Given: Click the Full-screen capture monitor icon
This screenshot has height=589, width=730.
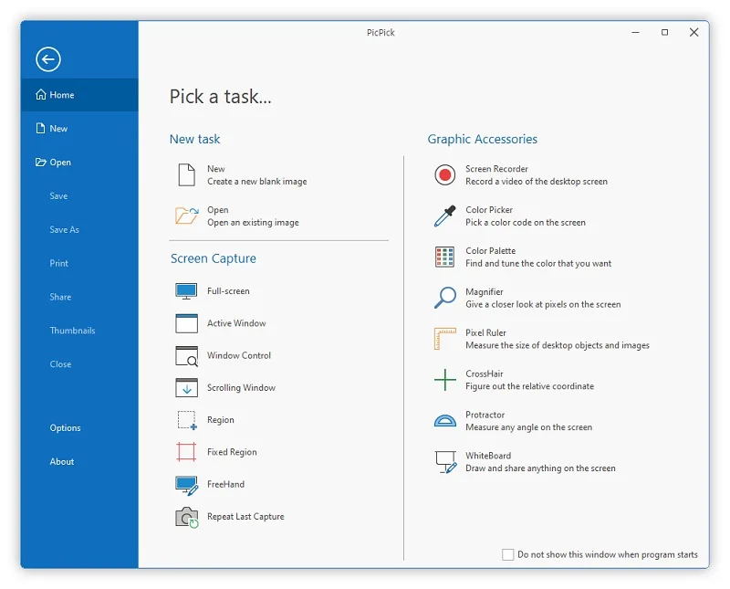Looking at the screenshot, I should tap(186, 291).
